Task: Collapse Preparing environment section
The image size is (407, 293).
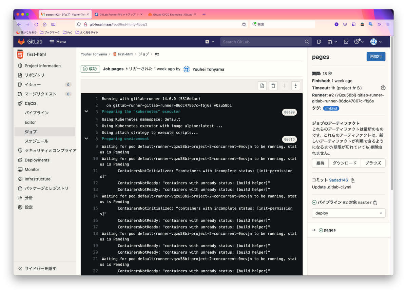Action: [x=86, y=139]
